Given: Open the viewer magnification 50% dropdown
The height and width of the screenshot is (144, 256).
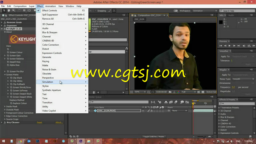Looking at the screenshot, I should pyautogui.click(x=140, y=92).
